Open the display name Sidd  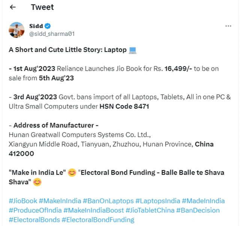(x=36, y=26)
